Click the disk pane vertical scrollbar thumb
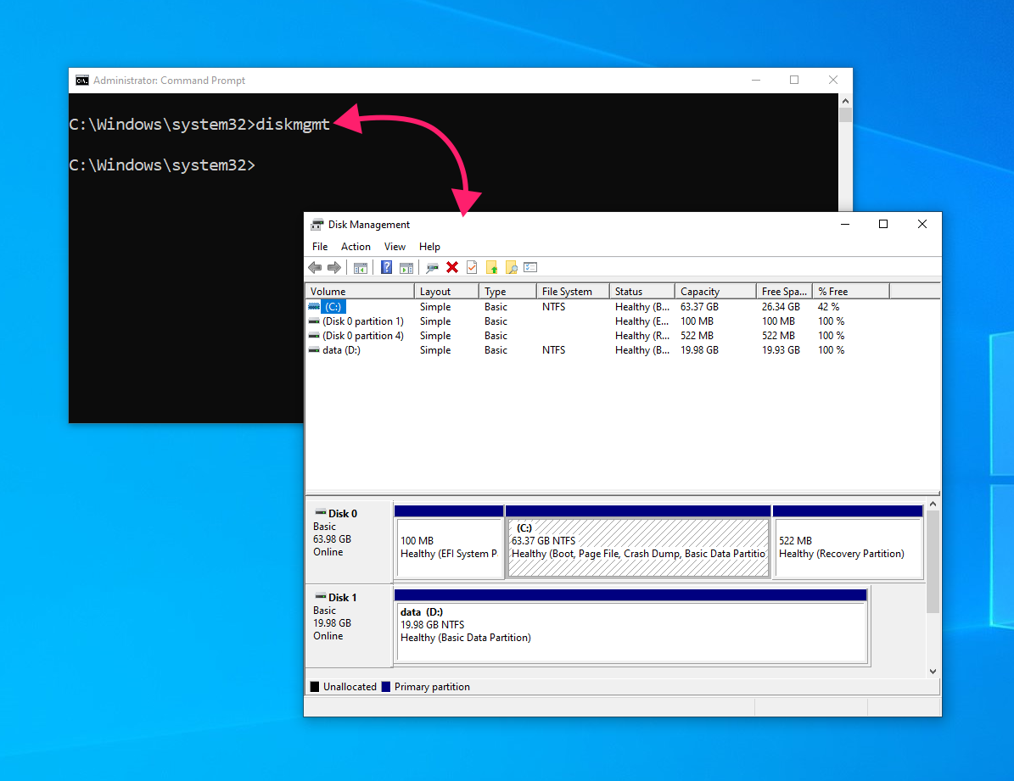1014x781 pixels. [x=933, y=561]
